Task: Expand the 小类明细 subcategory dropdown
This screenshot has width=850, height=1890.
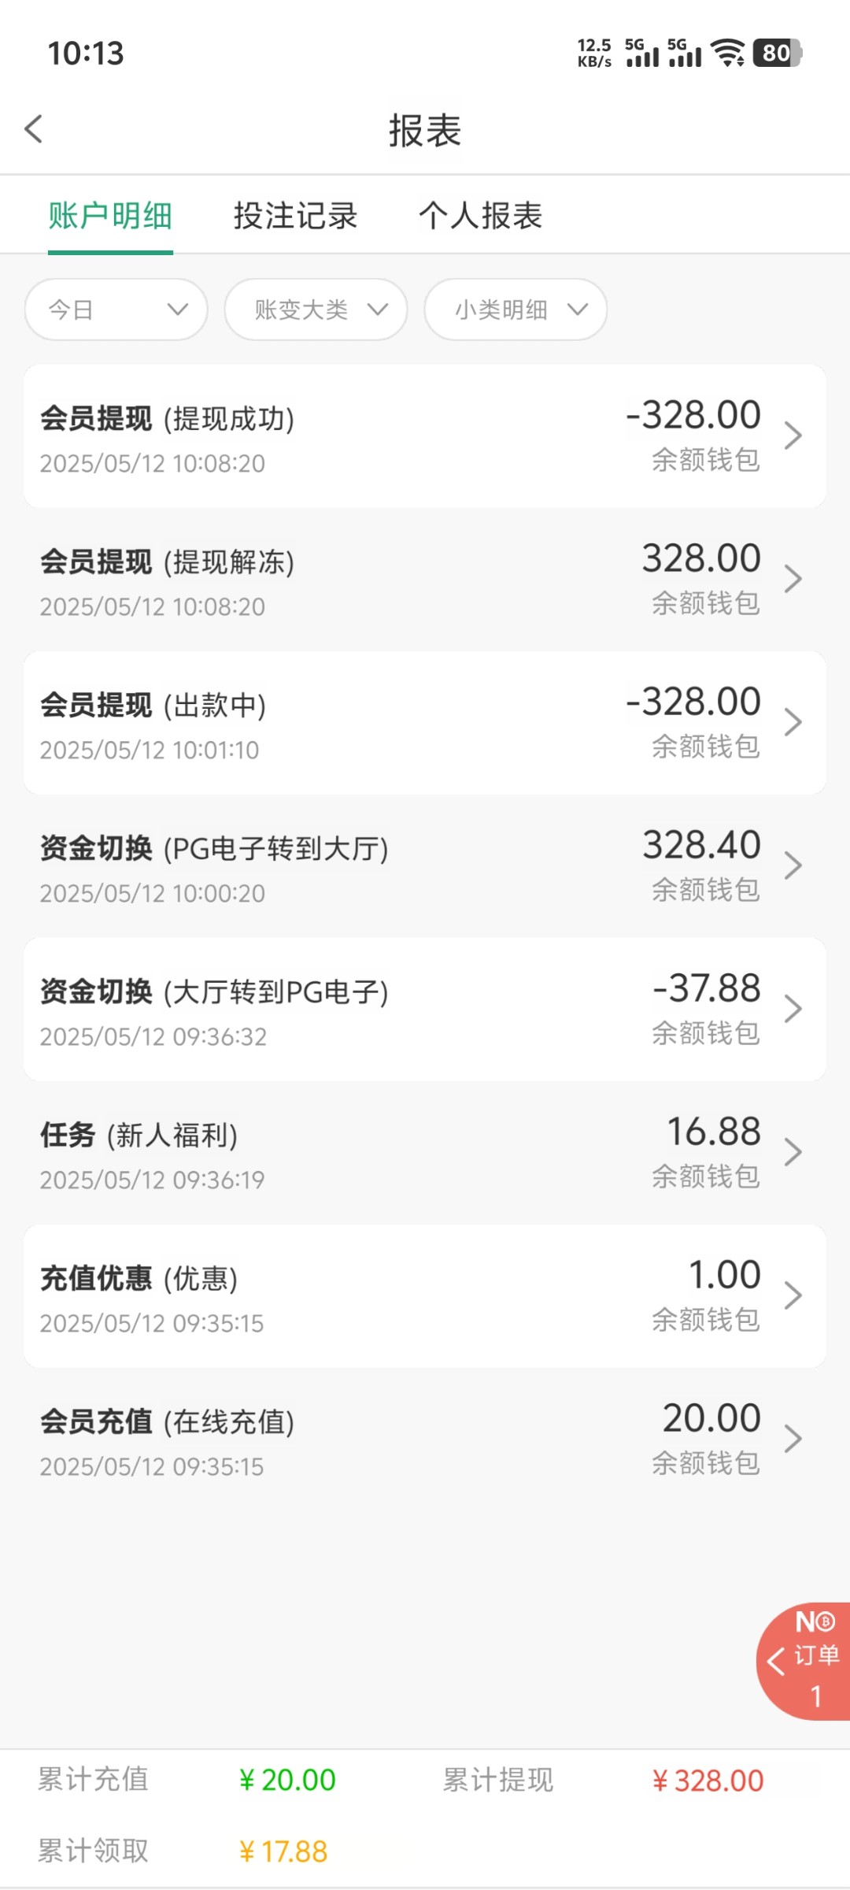Action: [516, 309]
